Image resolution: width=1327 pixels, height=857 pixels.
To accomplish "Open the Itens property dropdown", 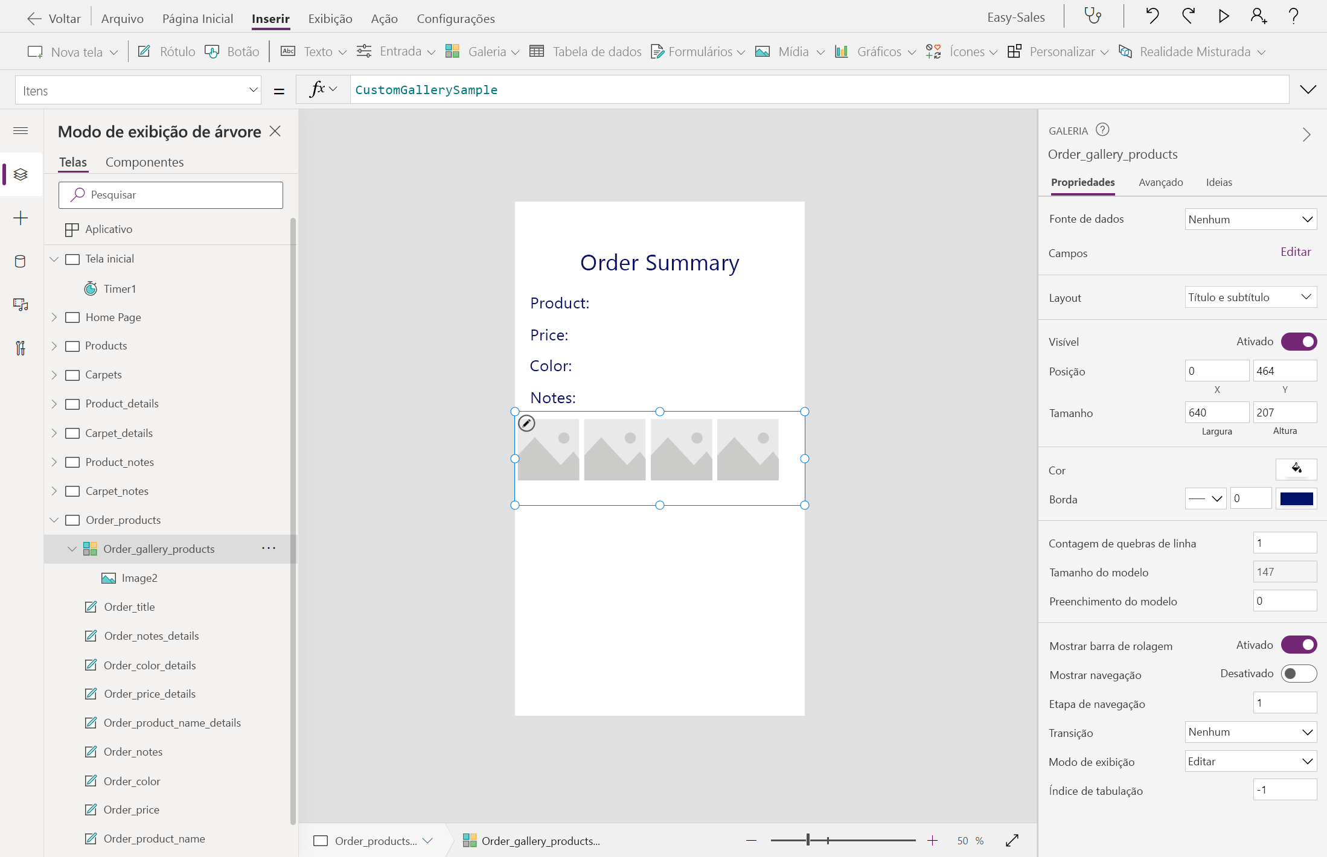I will (x=138, y=91).
